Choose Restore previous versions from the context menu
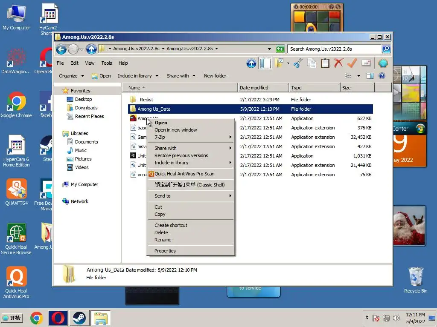The height and width of the screenshot is (327, 437). 191,155
